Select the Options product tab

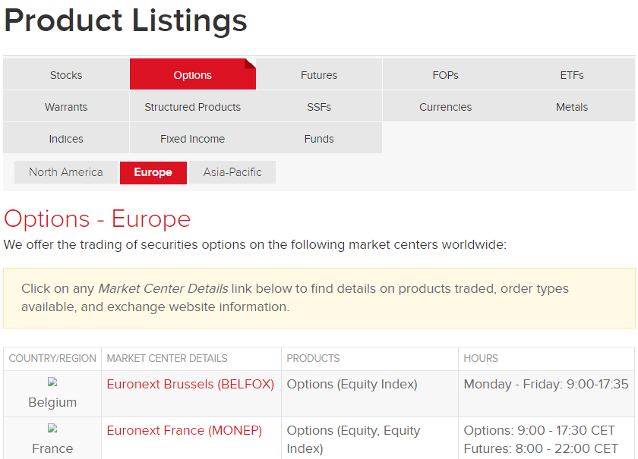tap(192, 75)
